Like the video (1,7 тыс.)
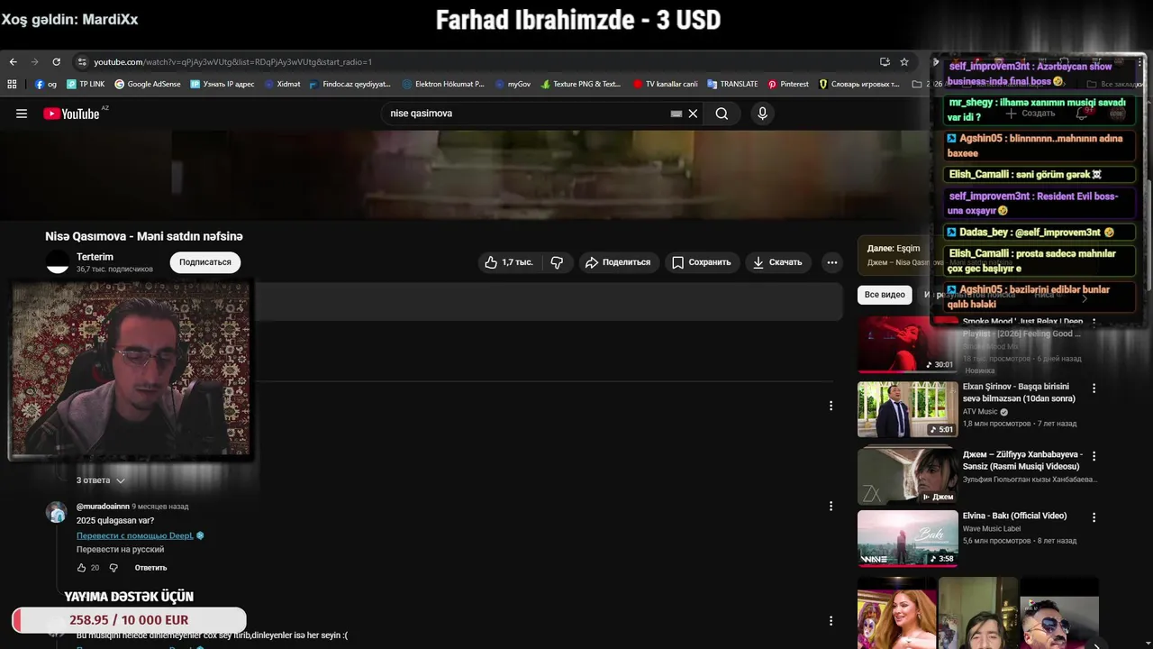 (509, 262)
